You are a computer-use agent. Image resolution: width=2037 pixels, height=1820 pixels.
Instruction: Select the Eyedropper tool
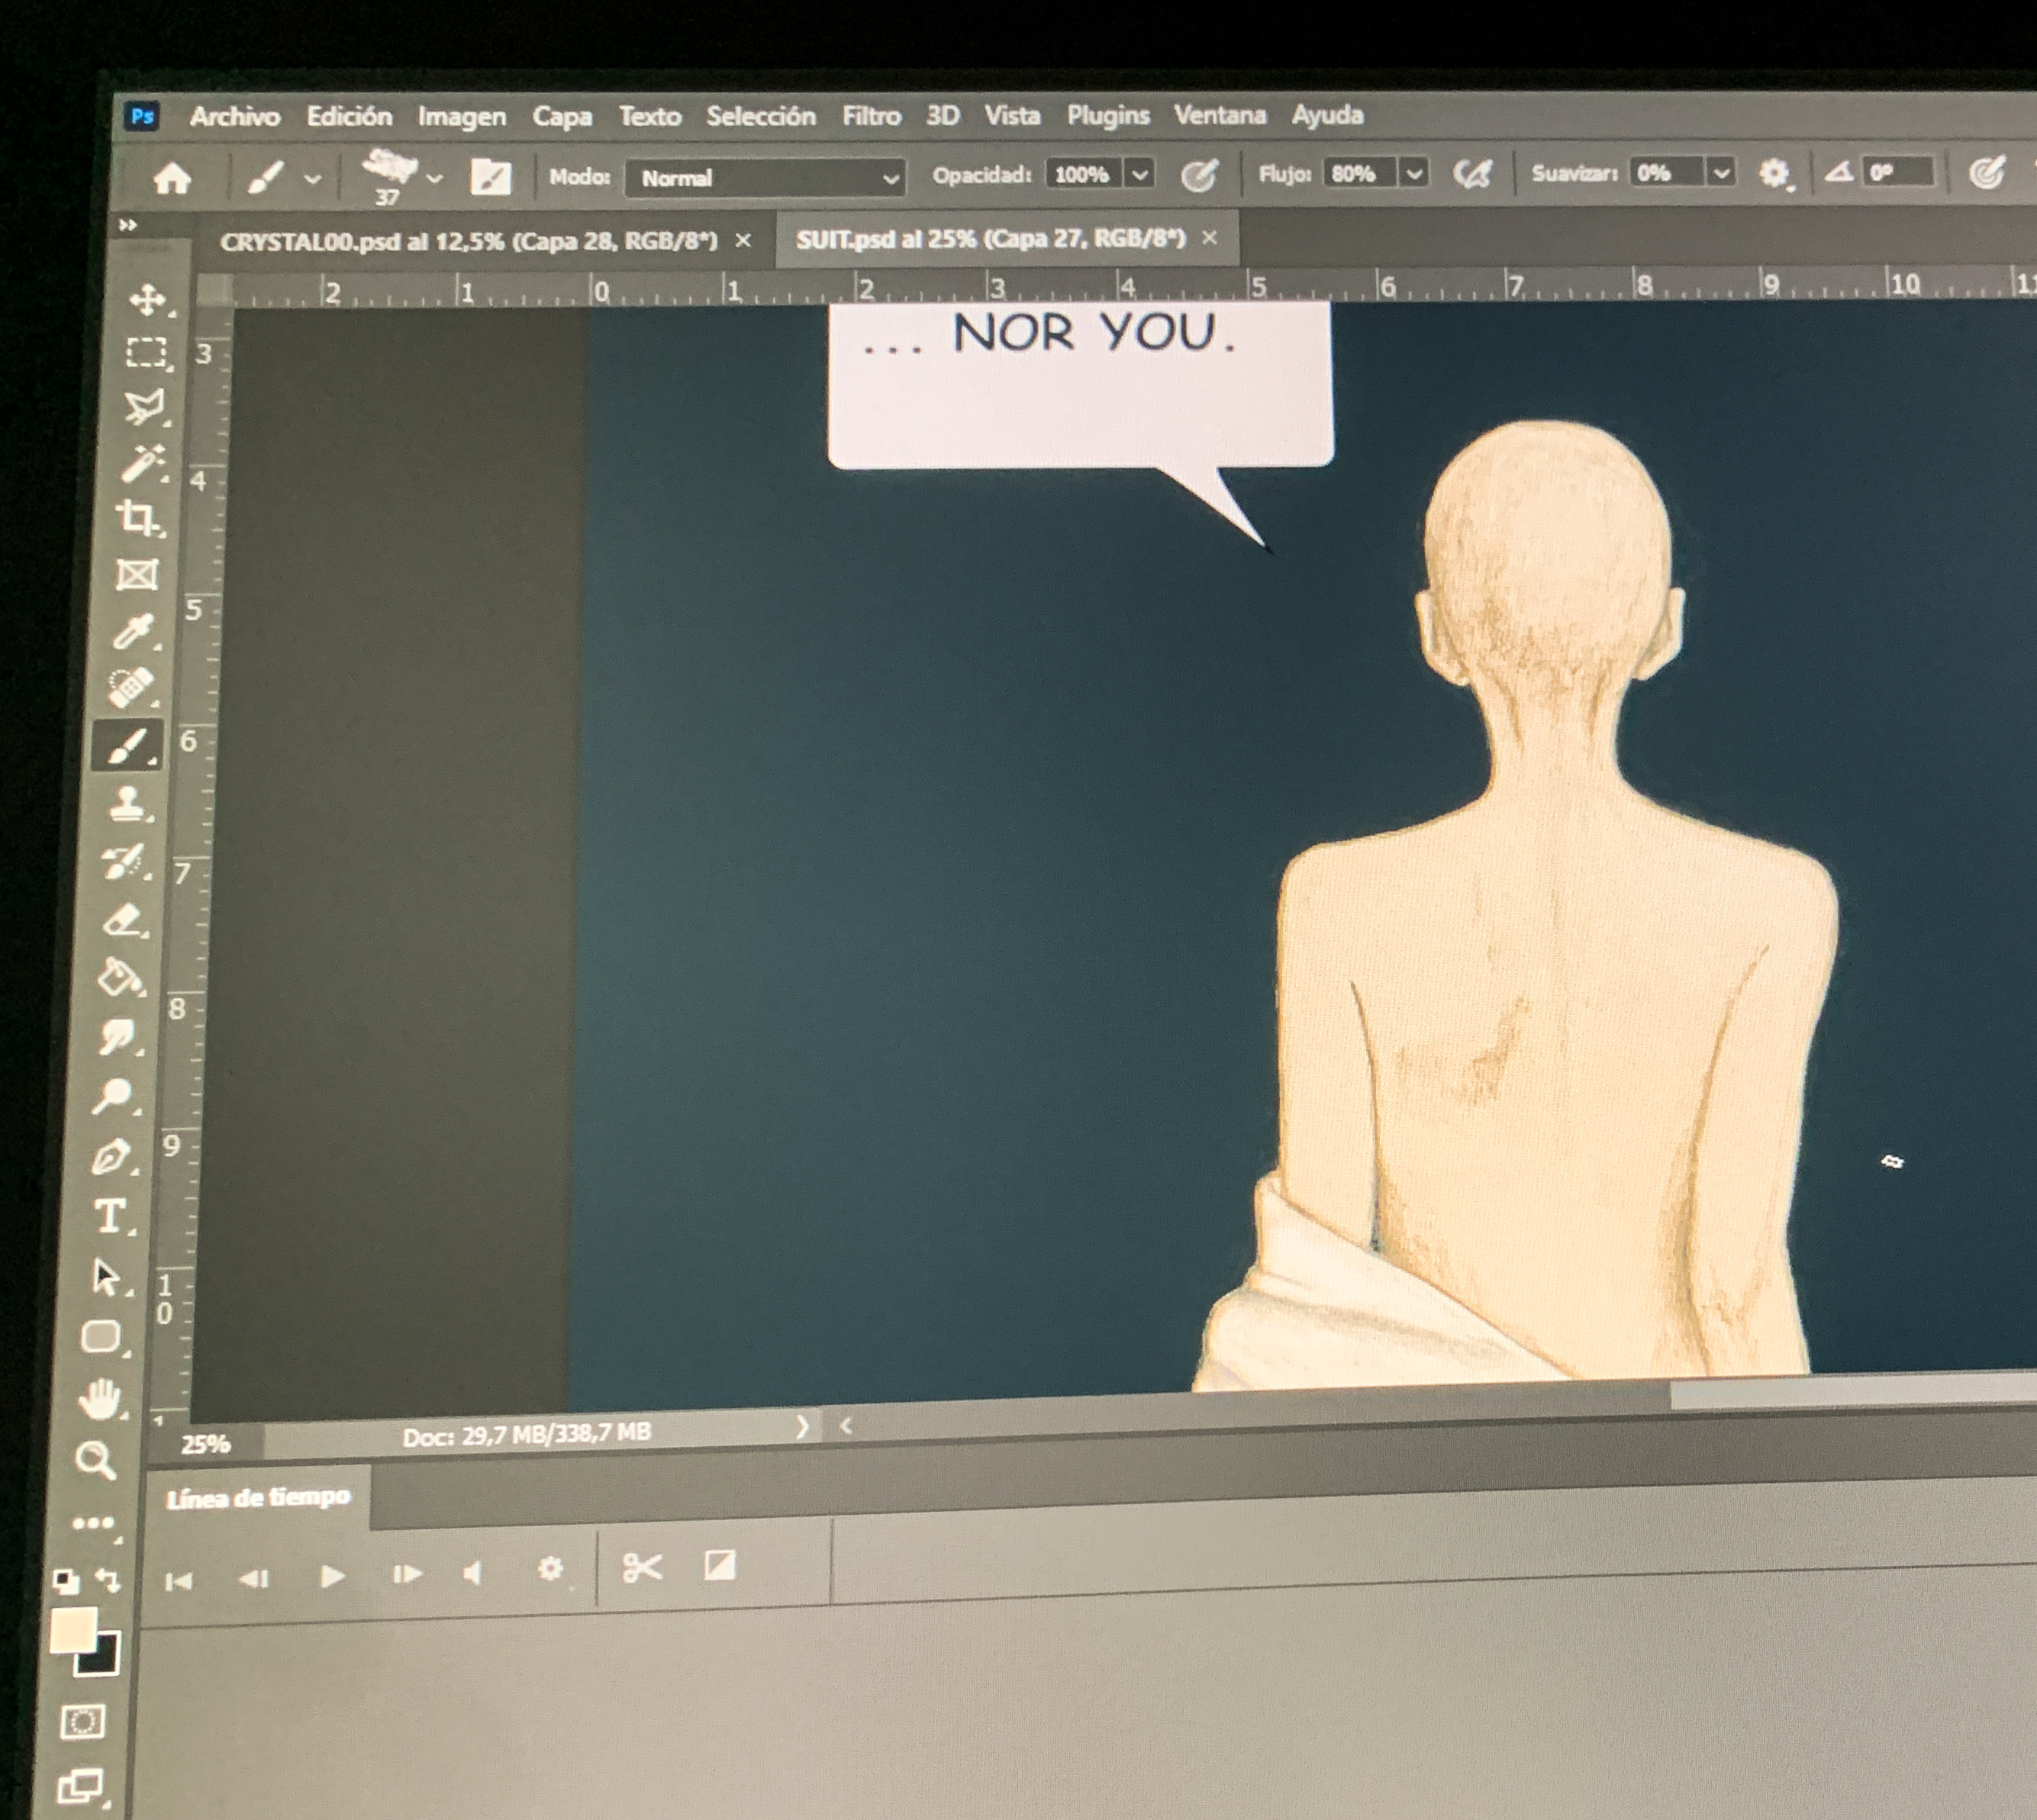(x=134, y=631)
